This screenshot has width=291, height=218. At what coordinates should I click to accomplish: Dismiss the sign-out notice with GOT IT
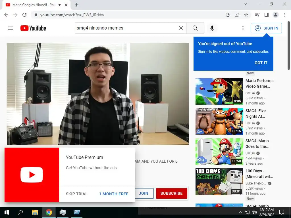(261, 63)
